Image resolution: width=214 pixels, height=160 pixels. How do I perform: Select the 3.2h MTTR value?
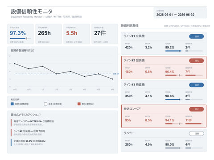click(148, 48)
